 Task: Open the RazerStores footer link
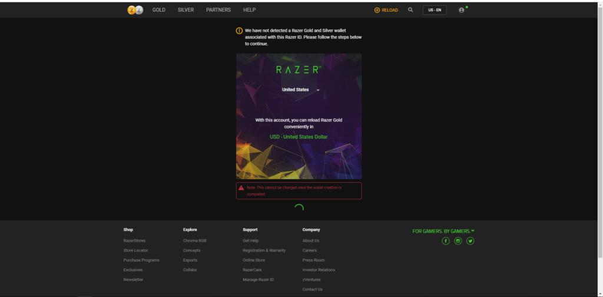click(134, 240)
